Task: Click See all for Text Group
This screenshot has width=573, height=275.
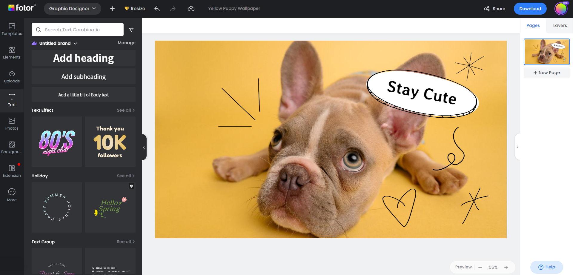Action: [126, 242]
